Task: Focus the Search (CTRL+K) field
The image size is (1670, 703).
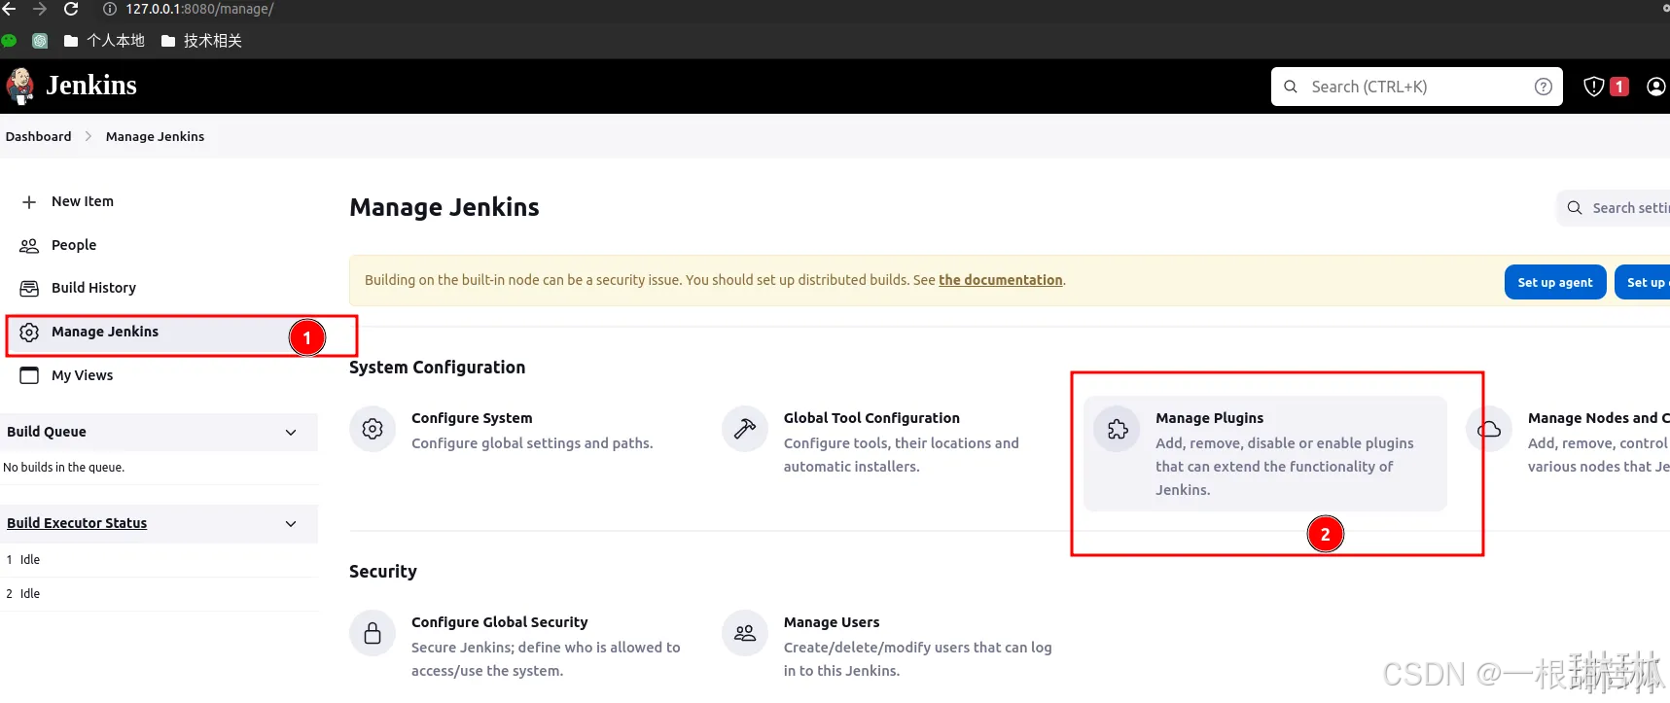Action: (x=1416, y=87)
